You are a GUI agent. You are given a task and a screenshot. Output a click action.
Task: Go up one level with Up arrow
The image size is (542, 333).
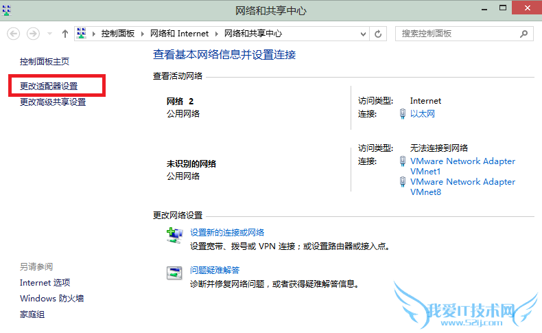click(64, 34)
